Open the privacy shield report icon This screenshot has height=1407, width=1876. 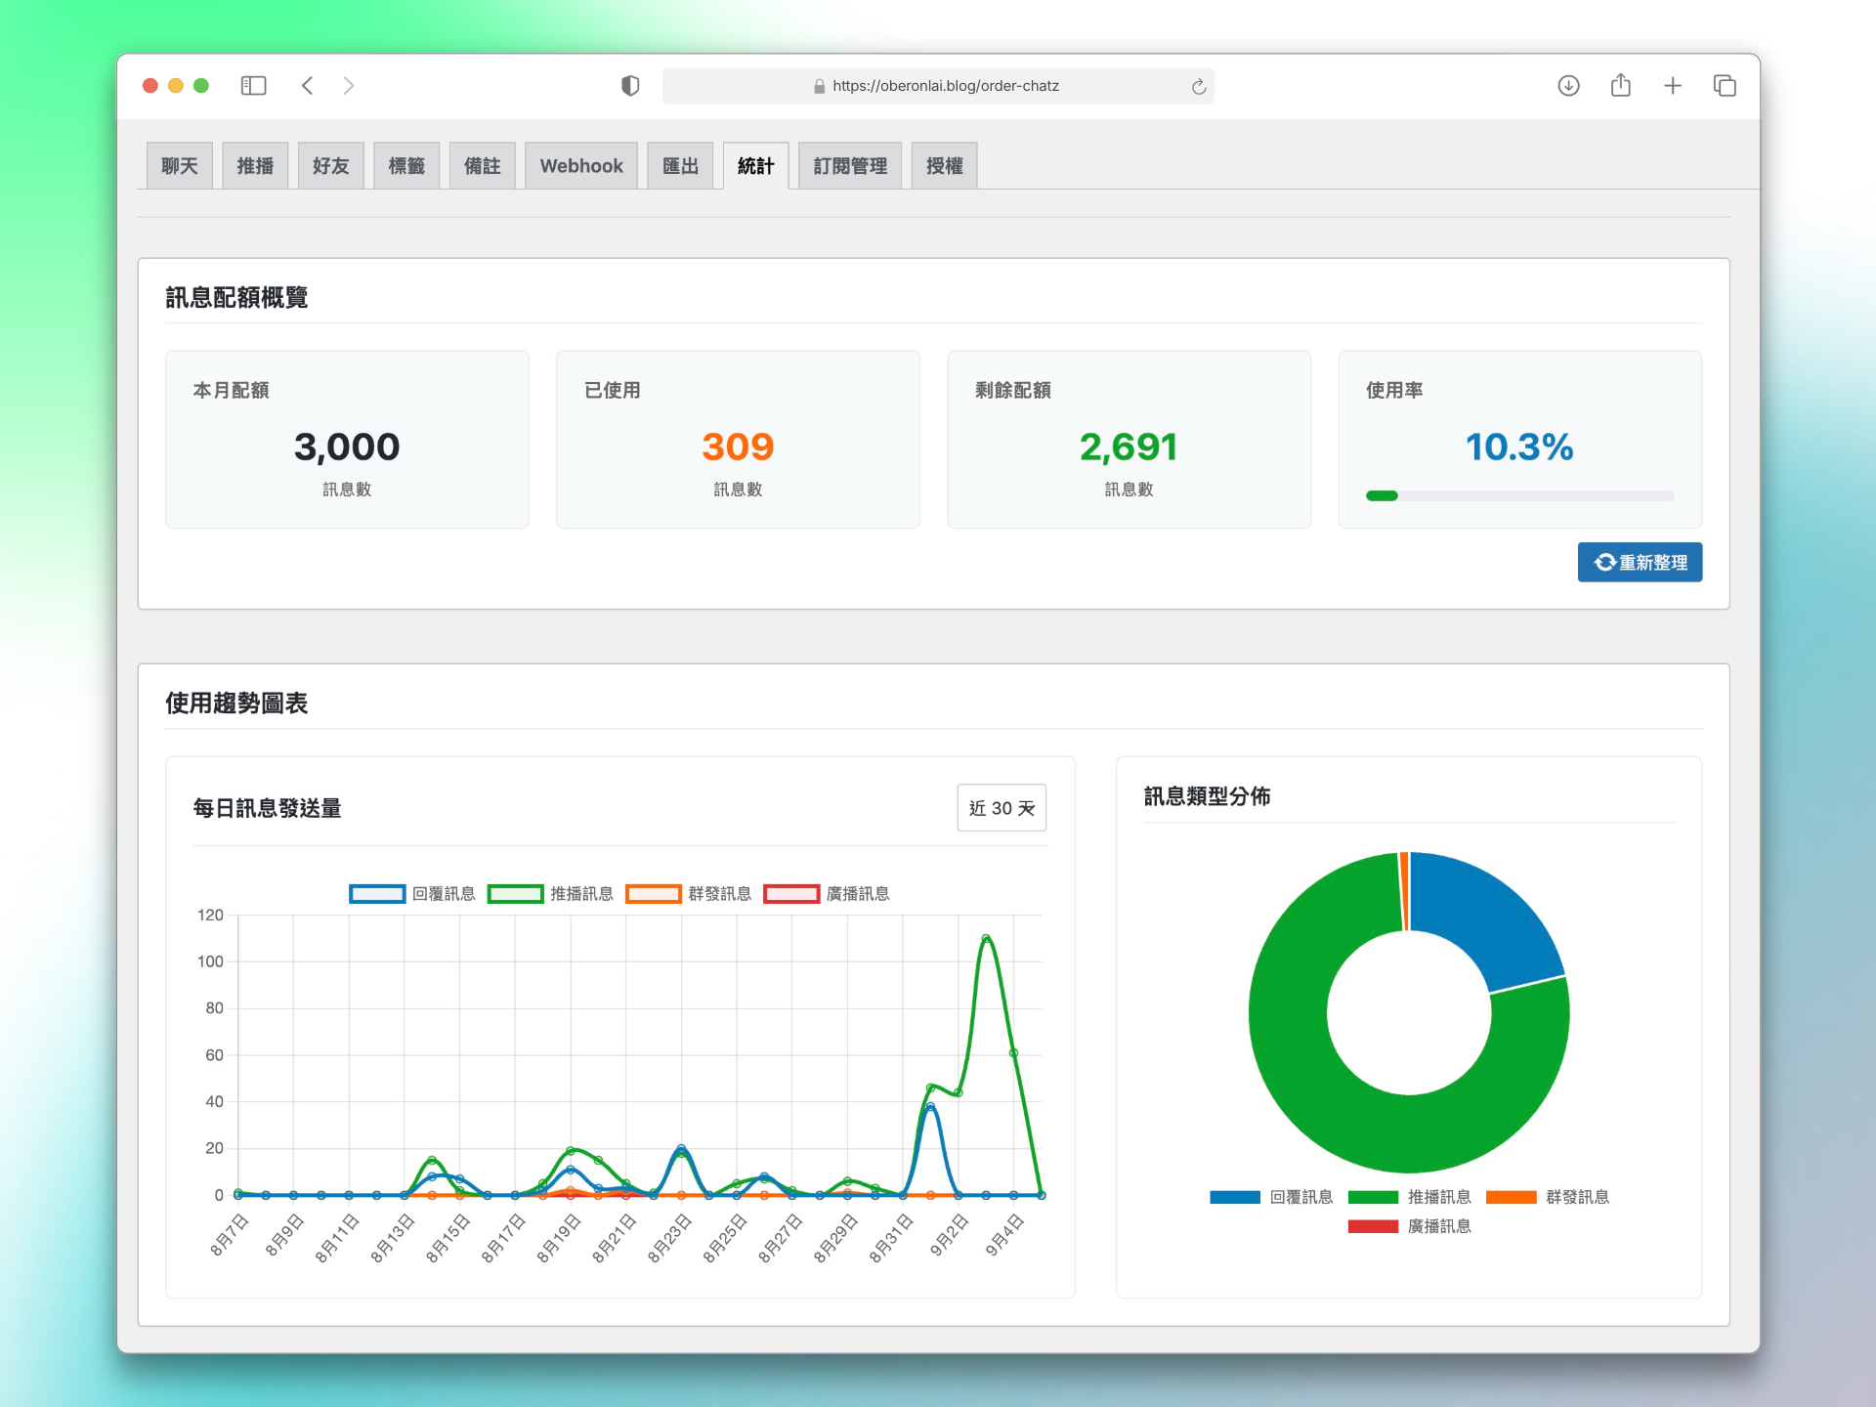click(x=630, y=86)
